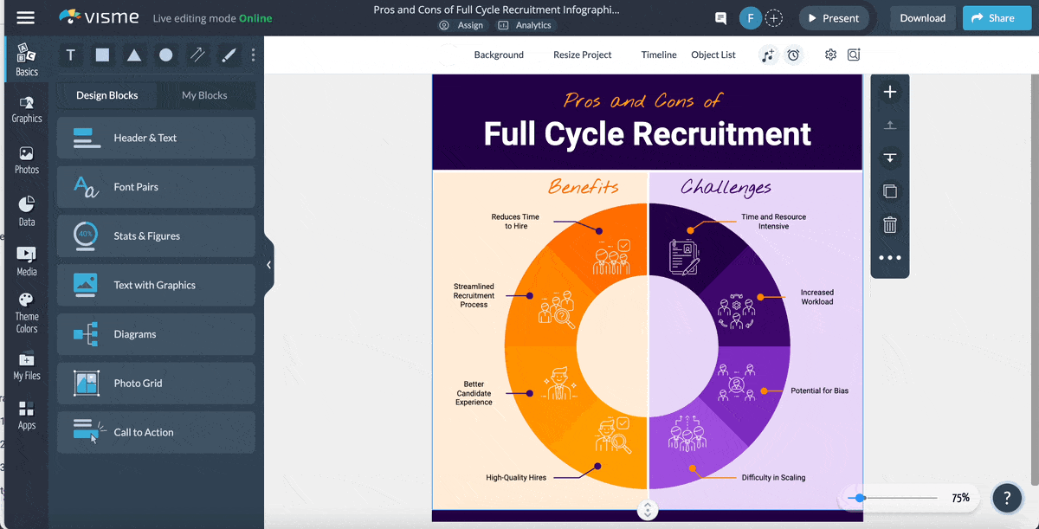
Task: Click the Download button
Action: (922, 18)
